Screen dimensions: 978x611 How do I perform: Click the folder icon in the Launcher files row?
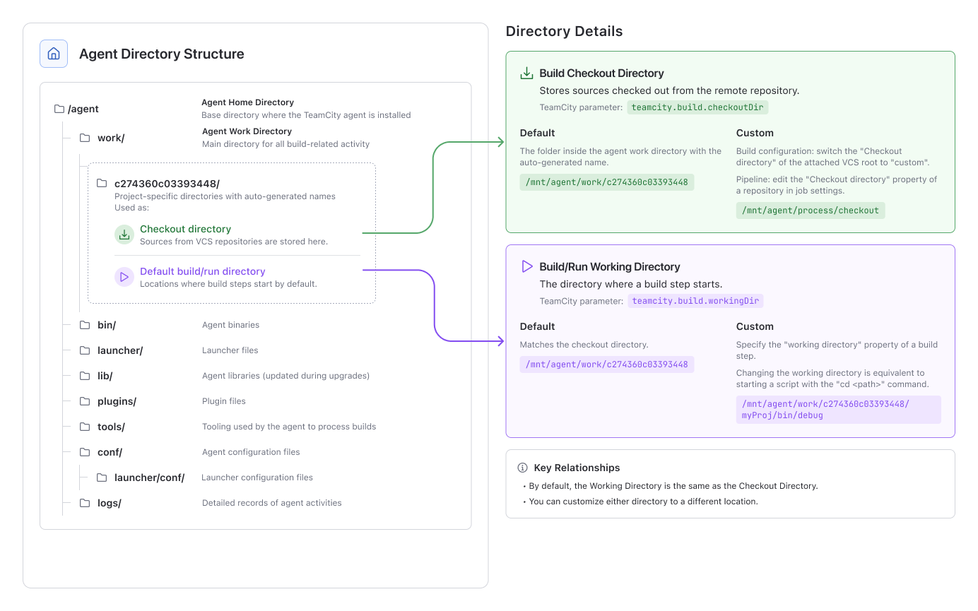[x=85, y=350]
